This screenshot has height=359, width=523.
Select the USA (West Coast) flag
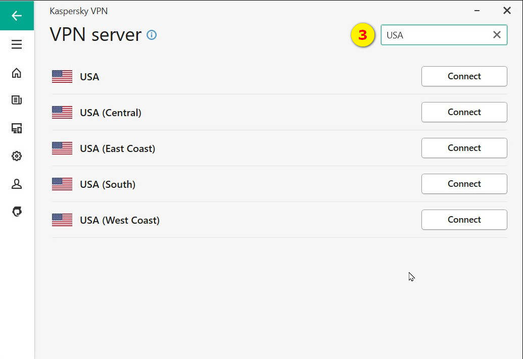(x=62, y=220)
